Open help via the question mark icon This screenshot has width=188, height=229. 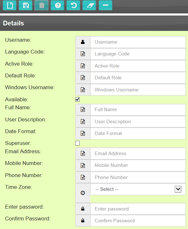57,5
